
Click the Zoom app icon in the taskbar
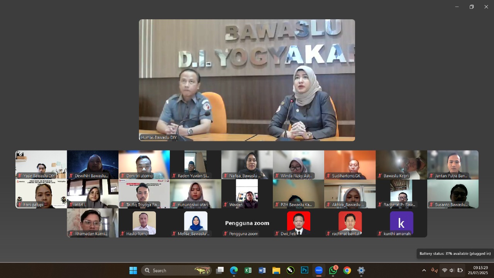[x=319, y=270]
